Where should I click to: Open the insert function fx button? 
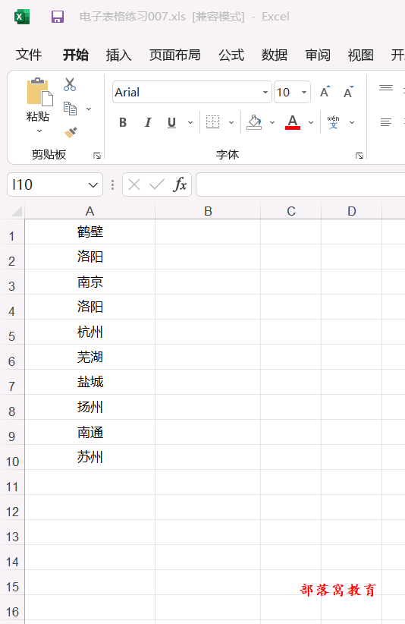(180, 184)
